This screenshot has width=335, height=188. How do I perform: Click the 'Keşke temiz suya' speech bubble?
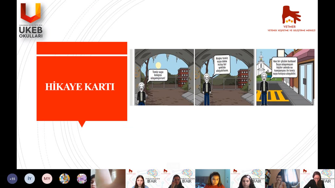point(222,64)
